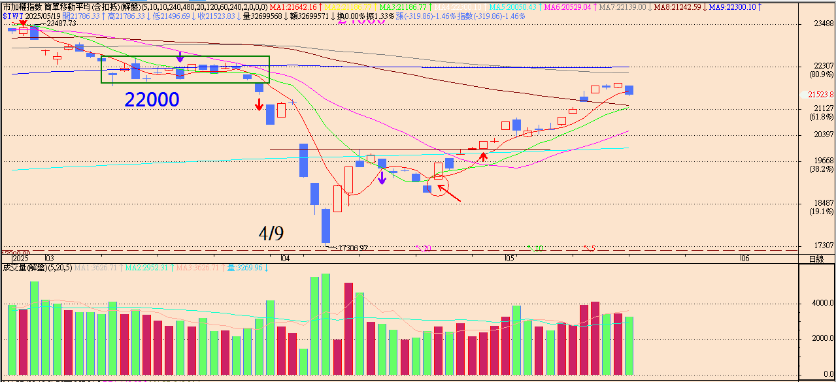Click the tallest green volume bar

[x=326, y=325]
